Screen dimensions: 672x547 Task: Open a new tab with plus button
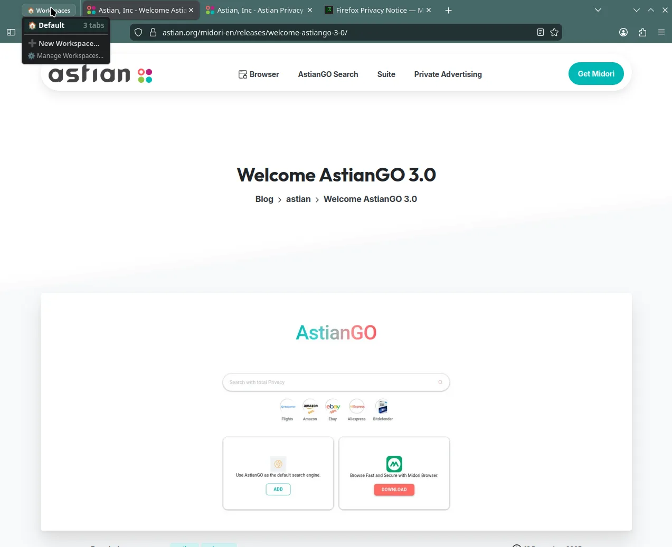[448, 10]
